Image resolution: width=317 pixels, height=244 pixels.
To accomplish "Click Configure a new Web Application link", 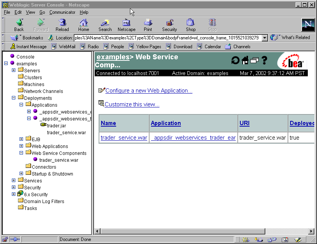I will (149, 91).
